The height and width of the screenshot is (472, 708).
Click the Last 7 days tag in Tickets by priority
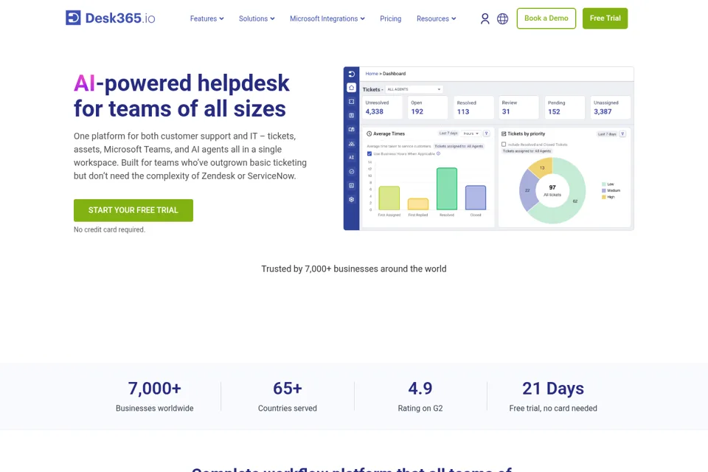[607, 134]
